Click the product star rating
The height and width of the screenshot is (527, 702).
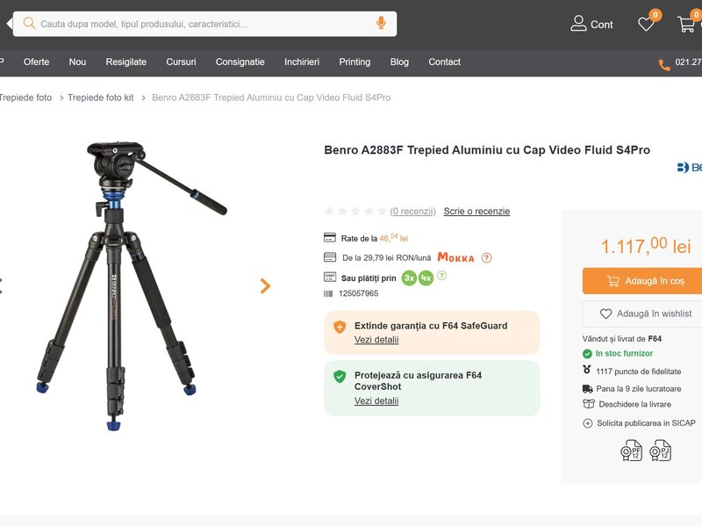[355, 211]
